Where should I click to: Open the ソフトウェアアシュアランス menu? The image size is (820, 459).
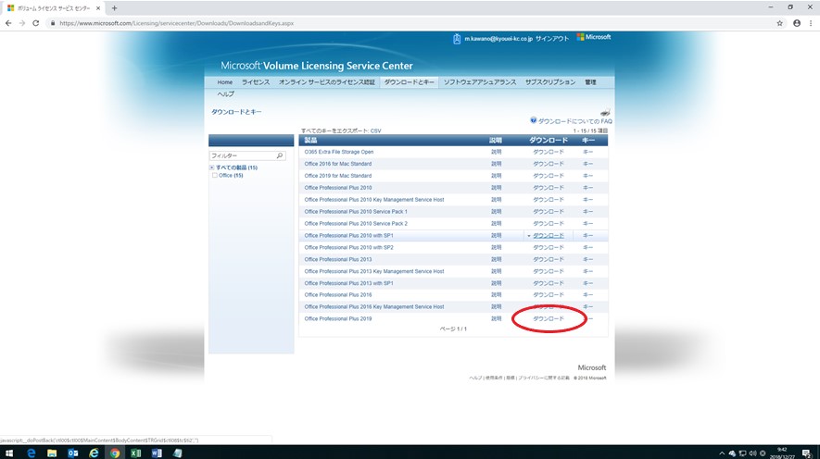pos(480,82)
